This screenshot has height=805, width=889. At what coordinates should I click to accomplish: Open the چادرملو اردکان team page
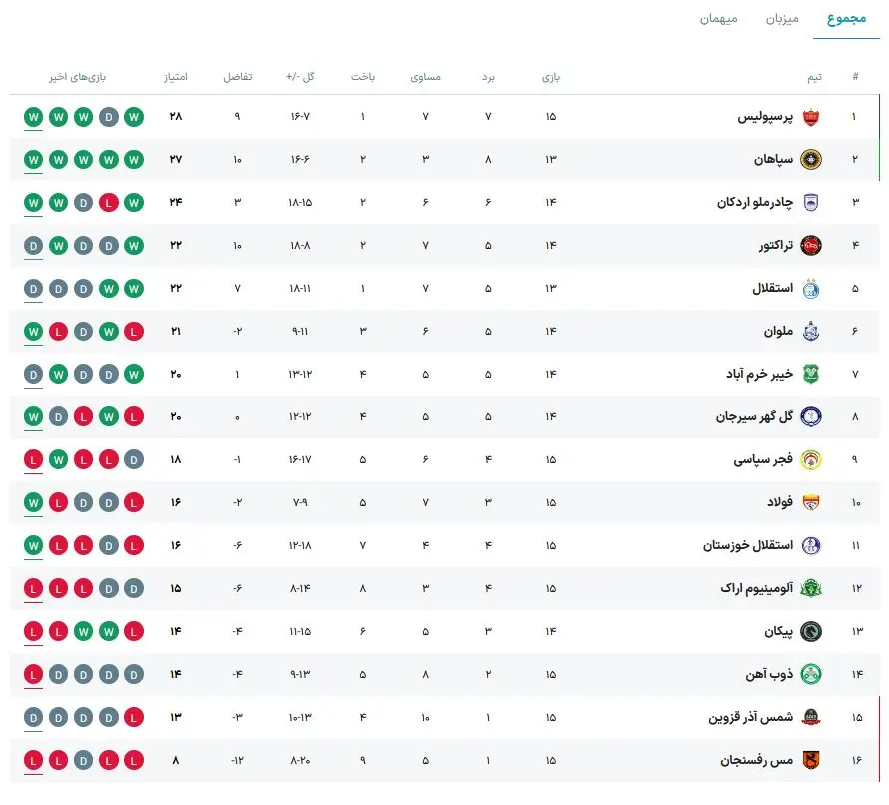[754, 203]
